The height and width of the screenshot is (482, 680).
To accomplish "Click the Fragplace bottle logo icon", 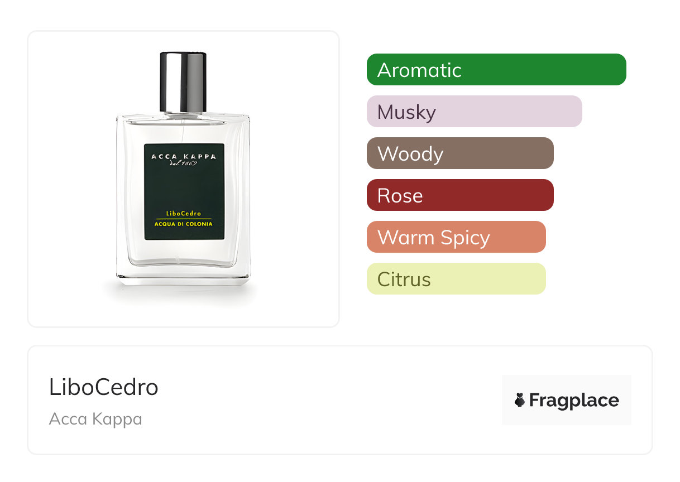I will point(520,400).
